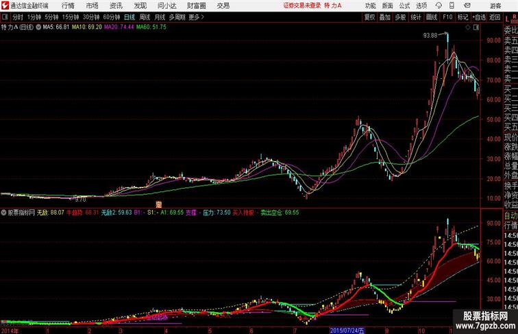Click the 定 marker icon below main chart
The width and height of the screenshot is (518, 334).
(158, 204)
